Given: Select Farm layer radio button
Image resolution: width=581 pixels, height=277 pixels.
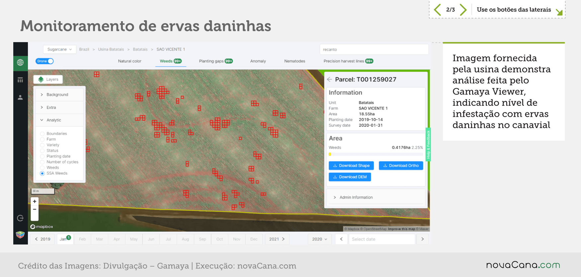Looking at the screenshot, I should pos(42,139).
